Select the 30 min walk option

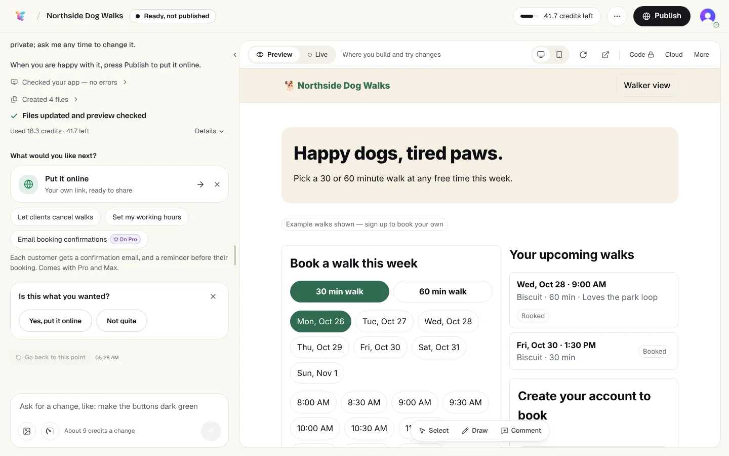click(x=340, y=291)
